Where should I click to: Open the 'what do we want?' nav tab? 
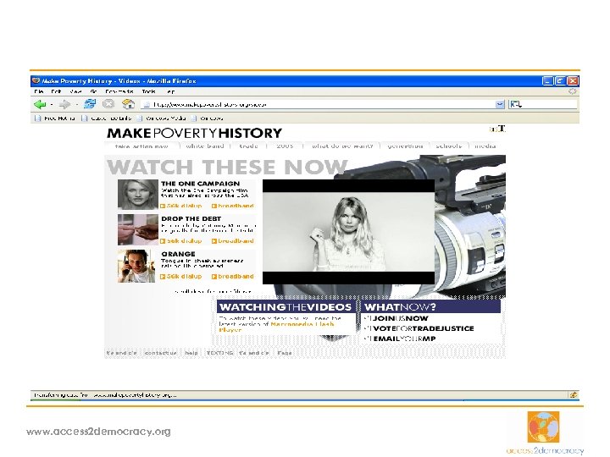pyautogui.click(x=342, y=146)
